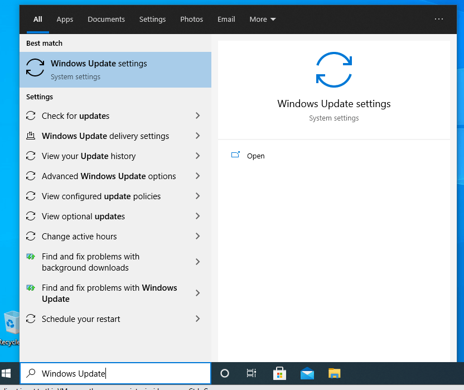Screen dimensions: 464x390
Task: Click the Open arrow icon in preview pane
Action: tap(235, 155)
